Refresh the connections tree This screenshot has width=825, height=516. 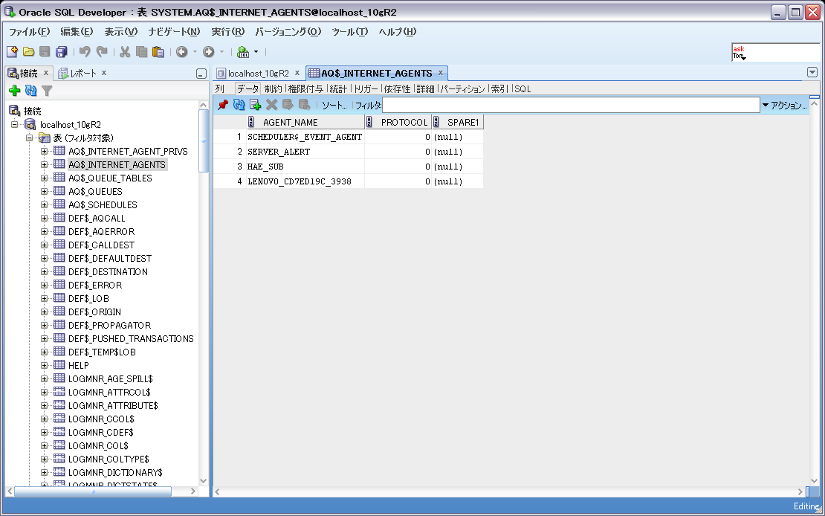tap(31, 91)
